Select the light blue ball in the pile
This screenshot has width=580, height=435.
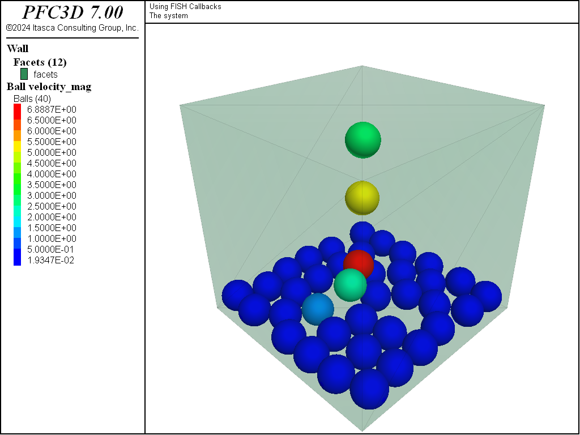point(317,309)
